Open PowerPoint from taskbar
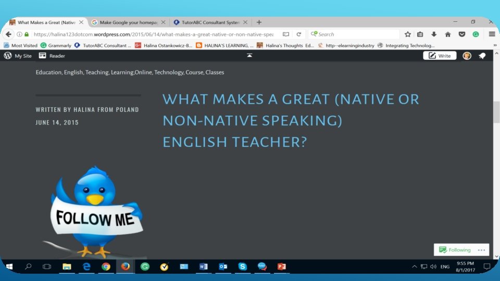This screenshot has height=281, width=500. [282, 266]
